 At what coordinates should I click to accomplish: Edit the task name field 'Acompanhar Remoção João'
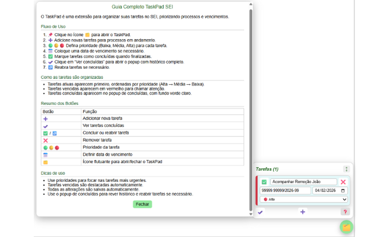click(303, 182)
